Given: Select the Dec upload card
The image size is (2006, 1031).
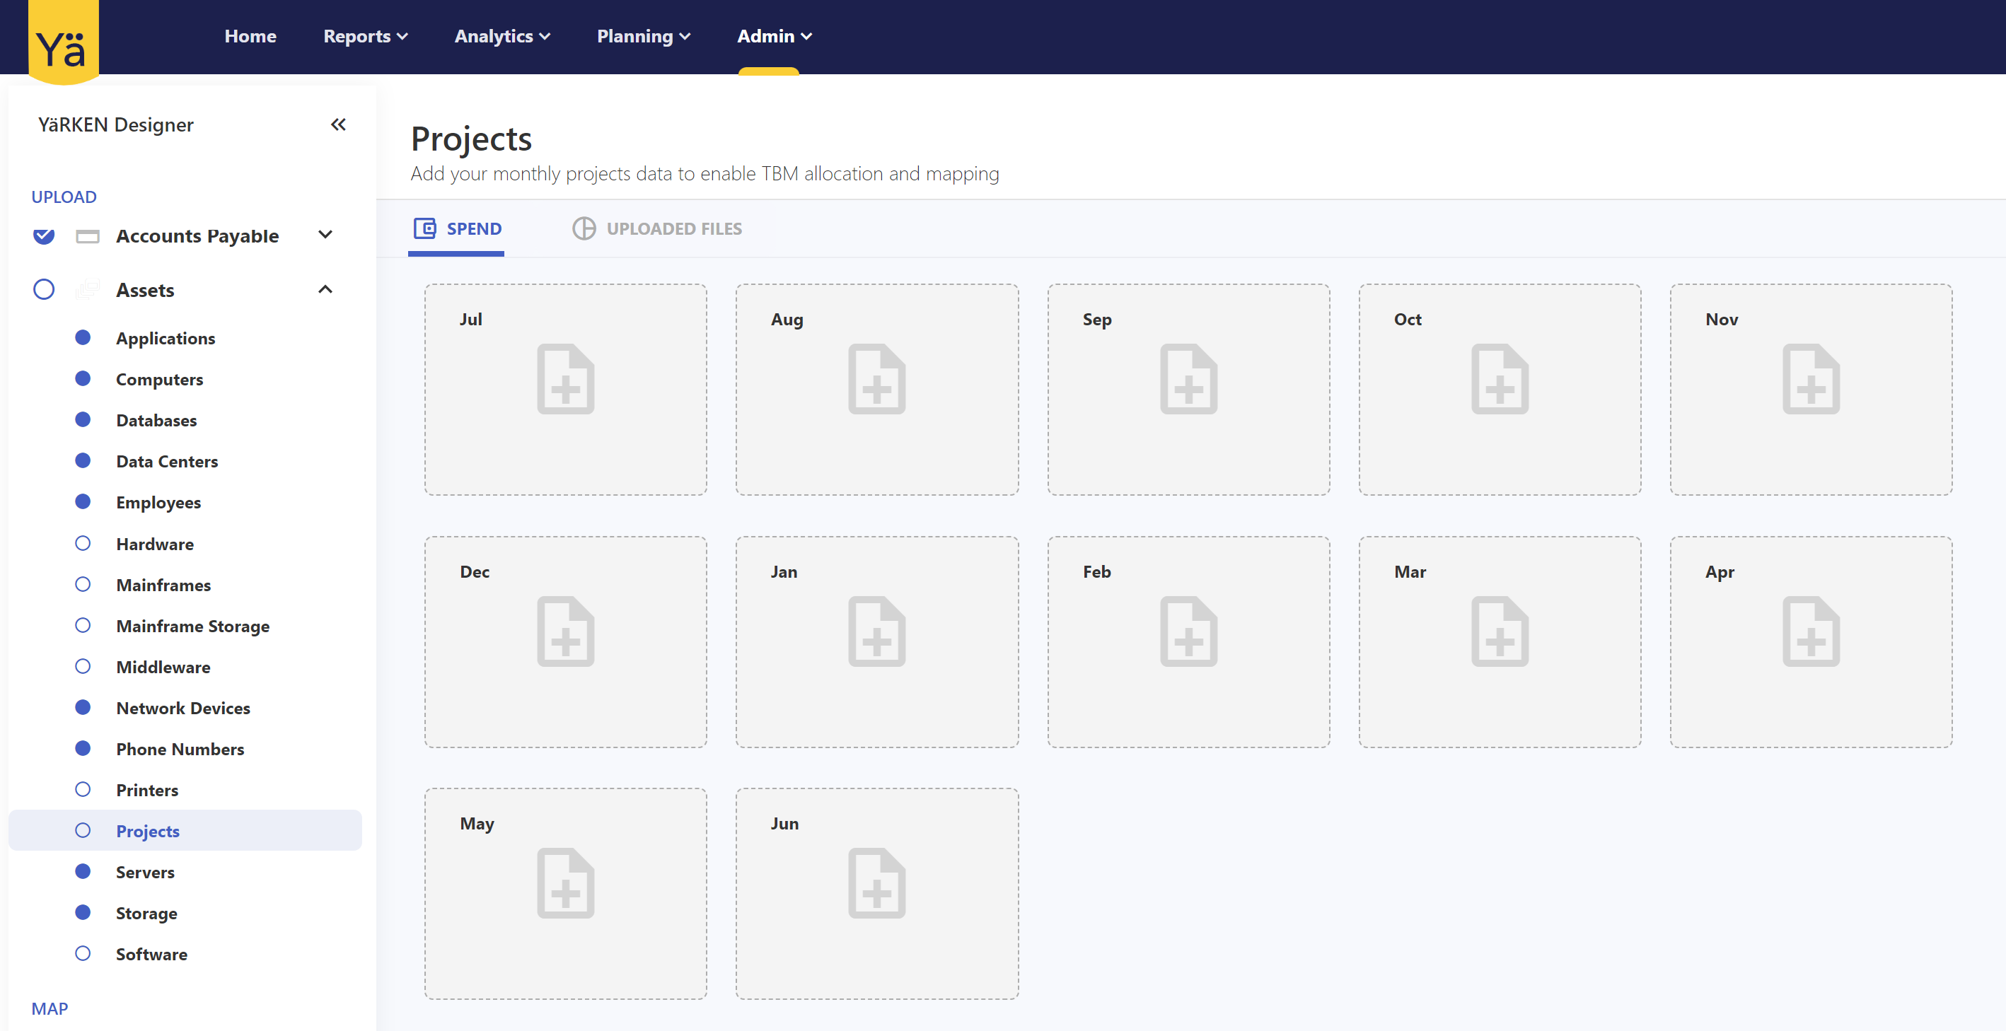Looking at the screenshot, I should click(565, 641).
